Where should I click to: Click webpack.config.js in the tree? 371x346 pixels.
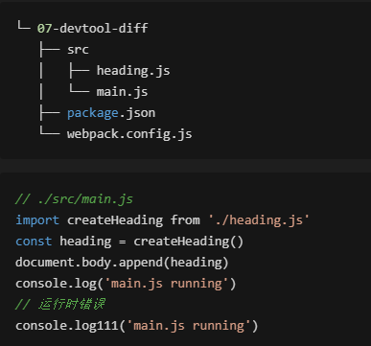tap(129, 134)
